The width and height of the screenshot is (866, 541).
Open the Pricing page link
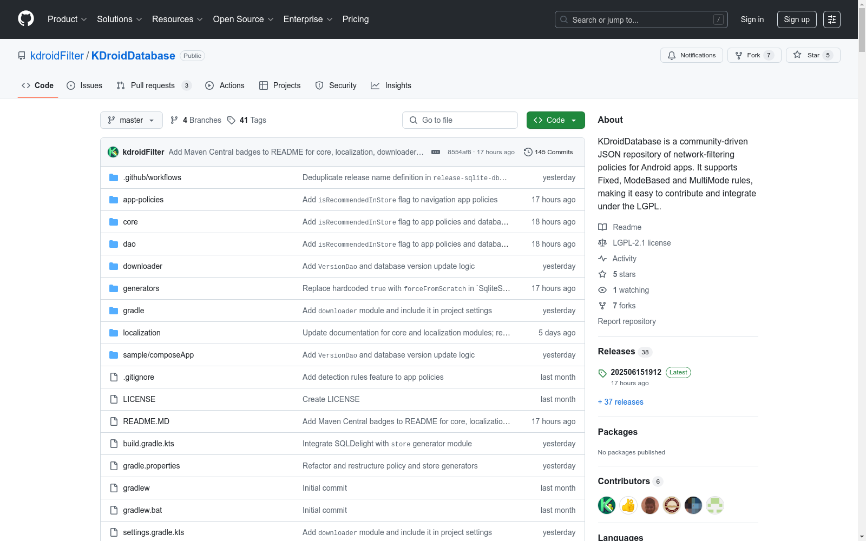pos(356,19)
